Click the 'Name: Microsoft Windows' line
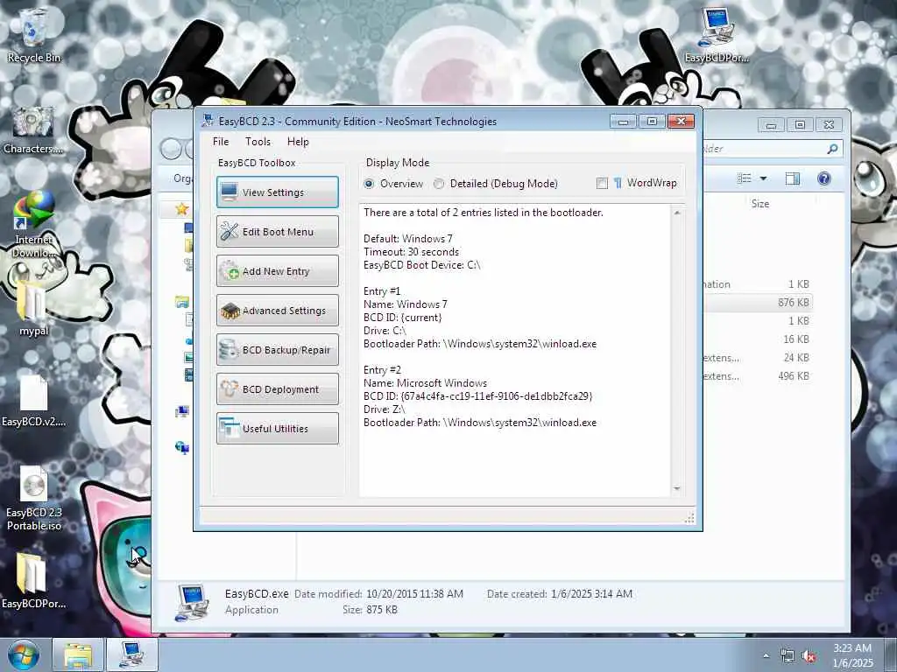 (425, 383)
